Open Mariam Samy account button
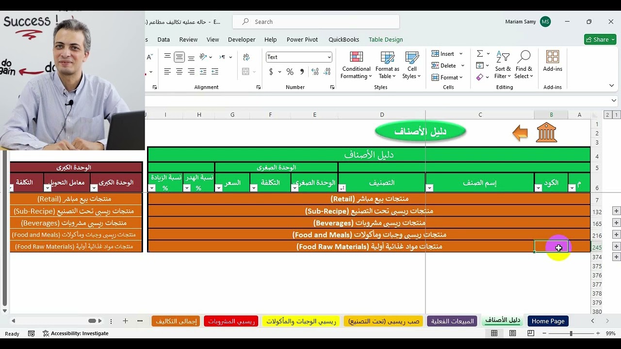The height and width of the screenshot is (349, 621). pos(528,22)
